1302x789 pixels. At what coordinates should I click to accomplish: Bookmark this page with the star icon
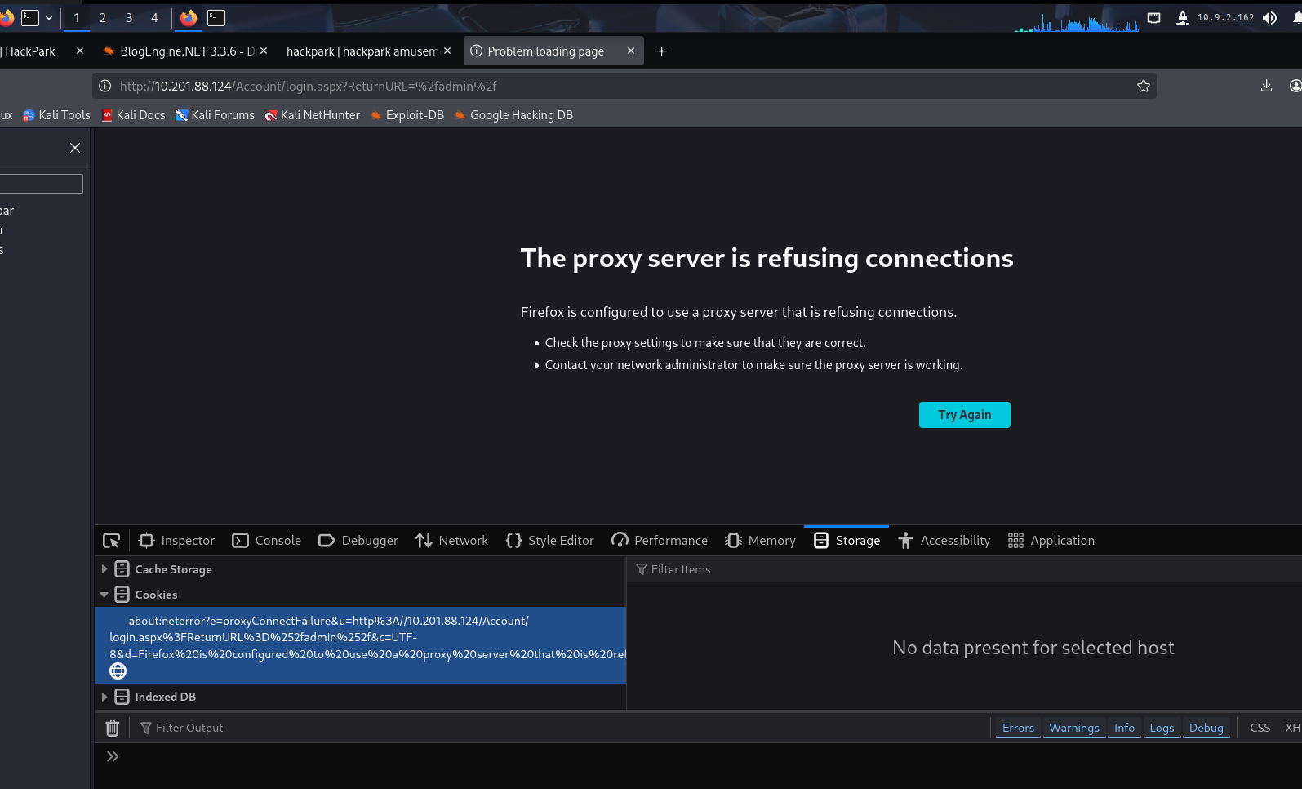click(x=1143, y=87)
